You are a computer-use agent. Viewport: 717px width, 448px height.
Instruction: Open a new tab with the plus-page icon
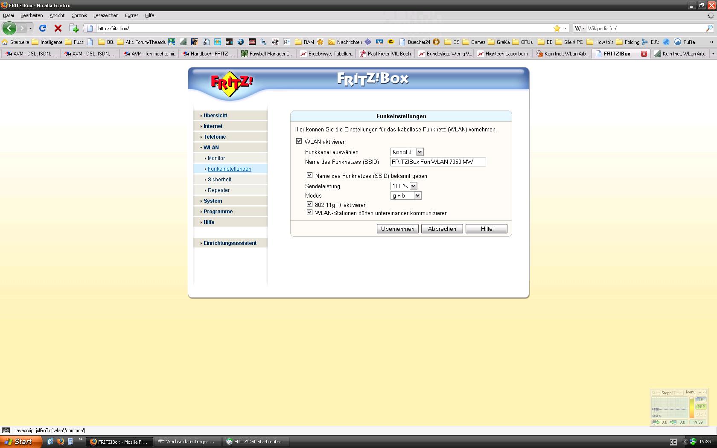pos(73,28)
